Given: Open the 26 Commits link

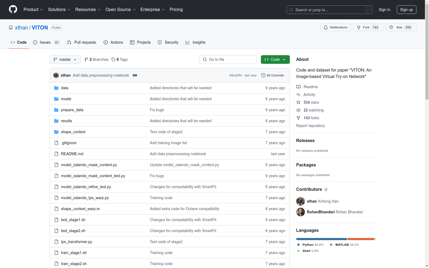Looking at the screenshot, I should (x=272, y=75).
